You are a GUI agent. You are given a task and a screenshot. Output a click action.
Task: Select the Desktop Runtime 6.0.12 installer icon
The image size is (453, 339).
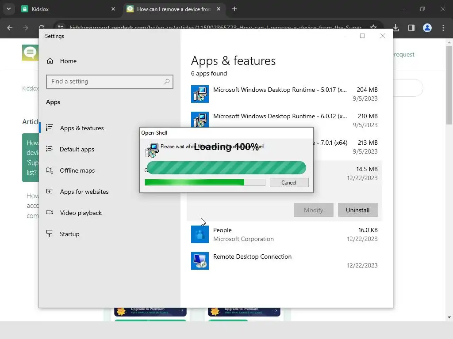coord(200,119)
